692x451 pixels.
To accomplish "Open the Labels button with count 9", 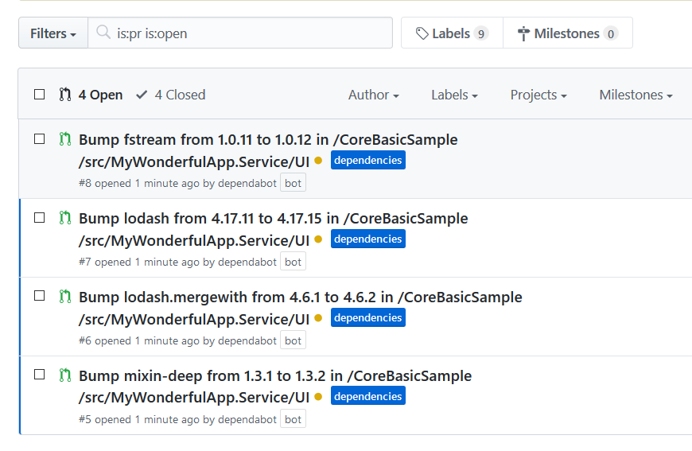I will point(452,33).
